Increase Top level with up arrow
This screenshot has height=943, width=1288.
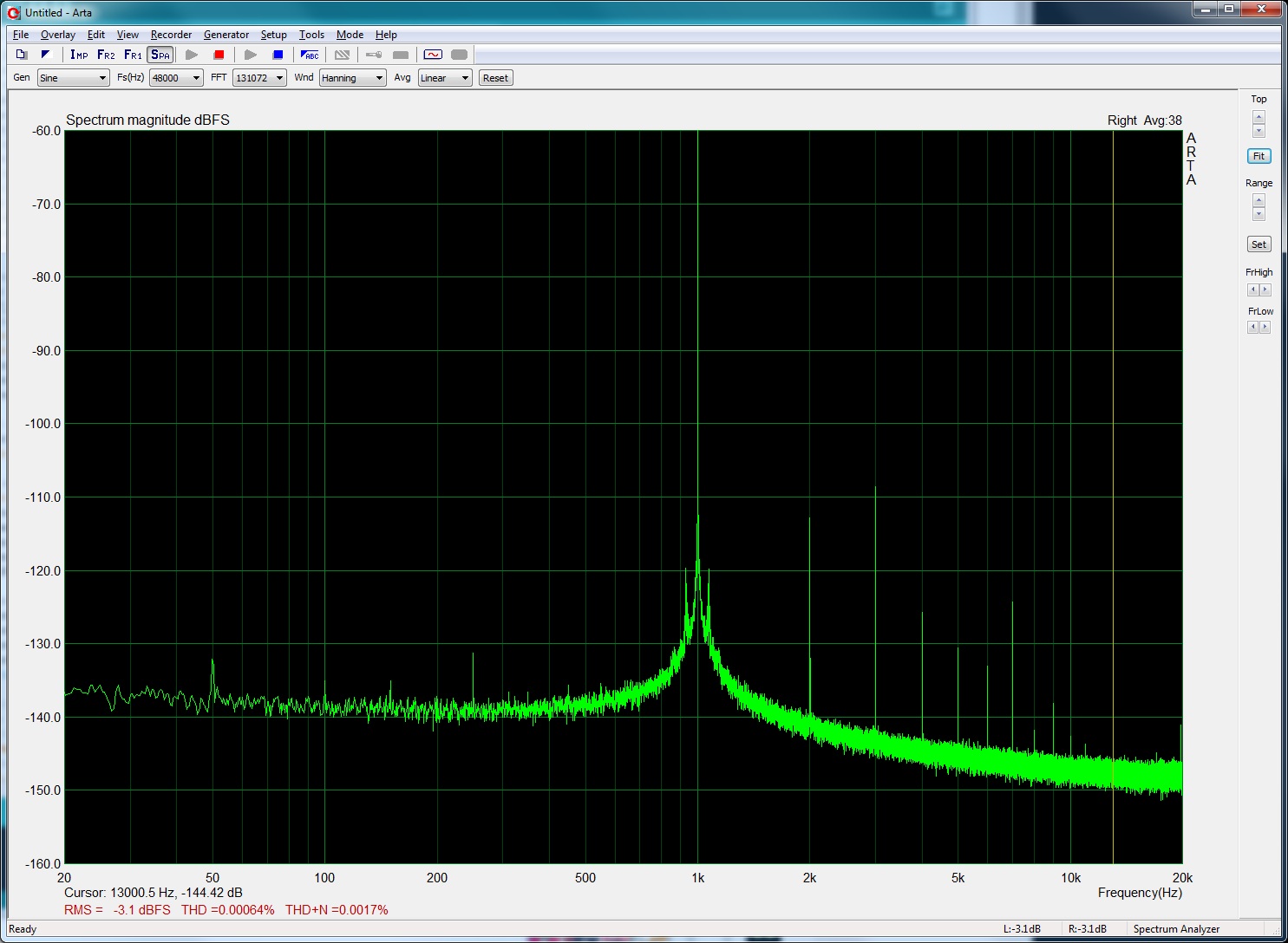coord(1259,117)
